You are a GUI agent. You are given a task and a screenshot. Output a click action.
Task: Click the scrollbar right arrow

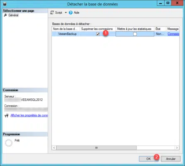pos(177,148)
